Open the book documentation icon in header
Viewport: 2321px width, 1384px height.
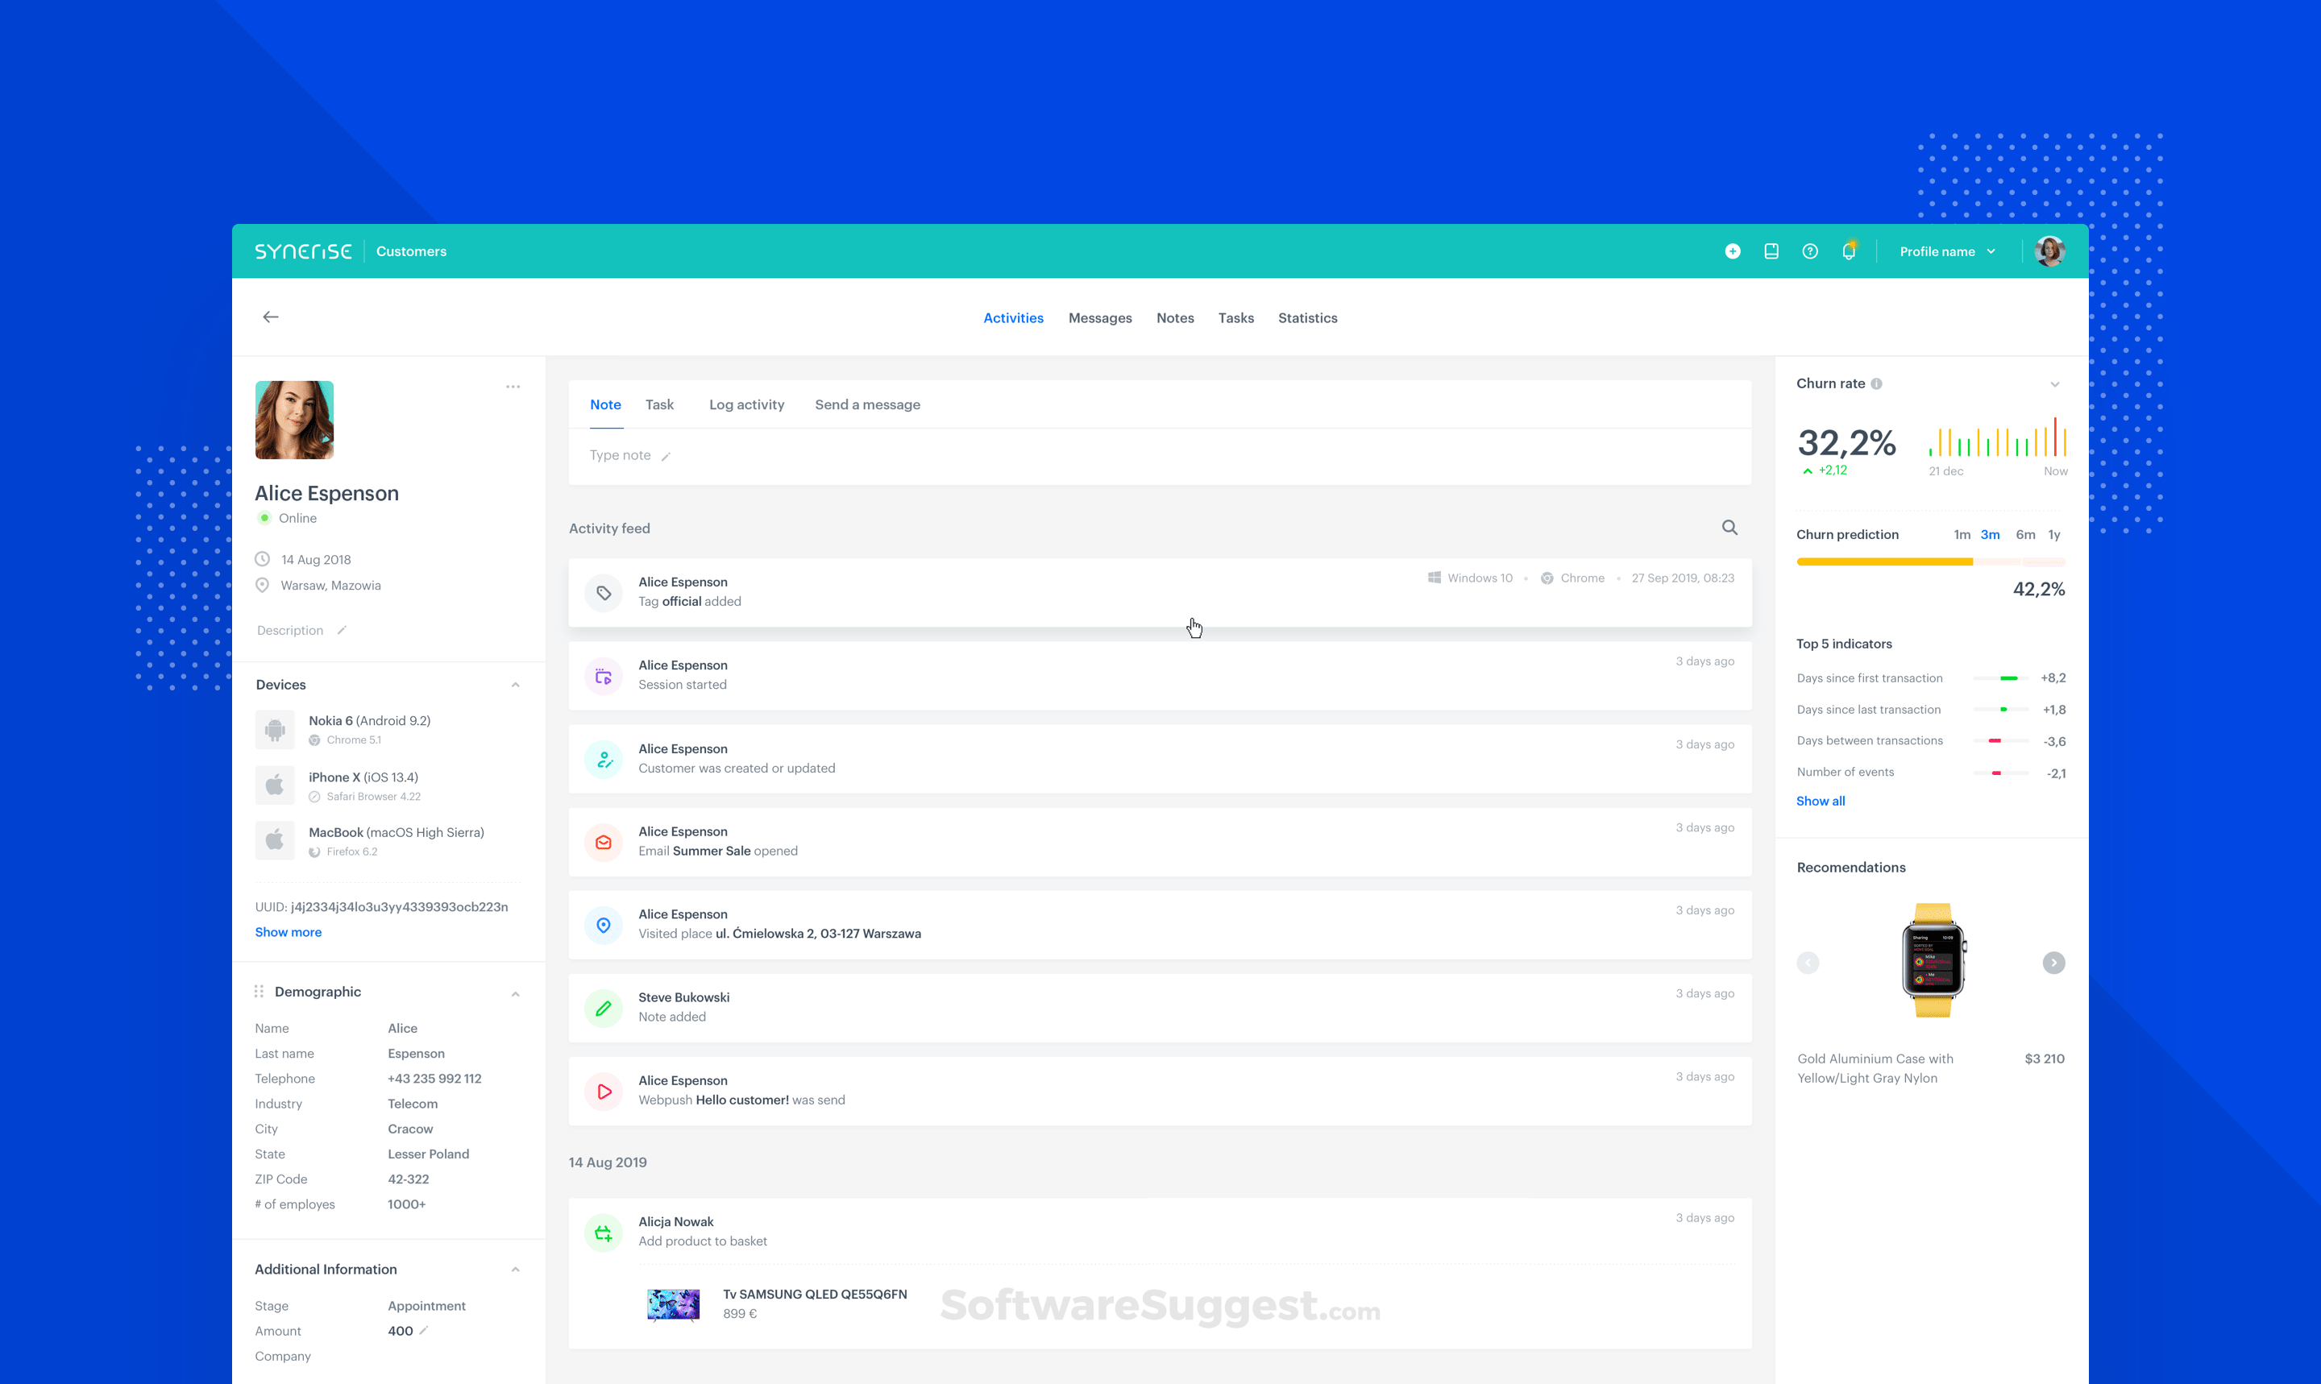click(1771, 251)
